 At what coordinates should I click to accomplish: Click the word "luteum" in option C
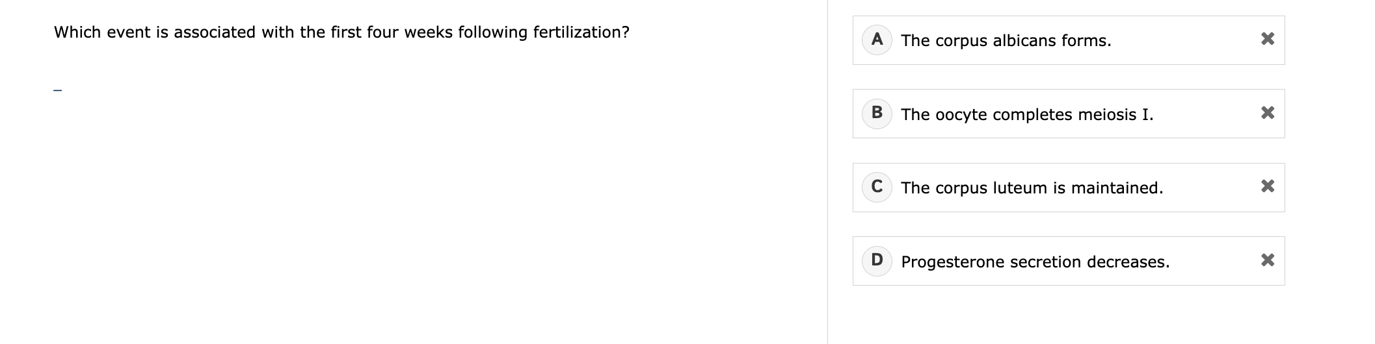[x=1021, y=188]
